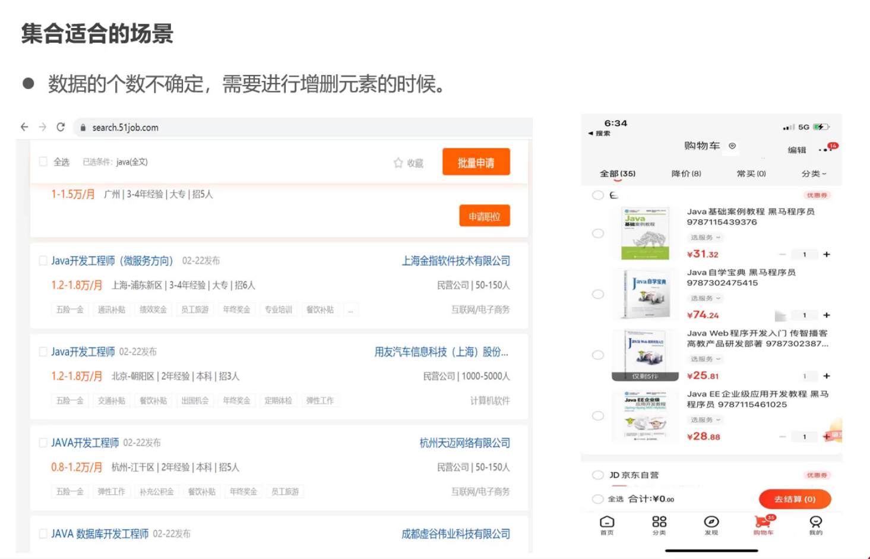Open the Java EE企业级应用 book cover thumbnail
This screenshot has width=870, height=559.
point(645,416)
